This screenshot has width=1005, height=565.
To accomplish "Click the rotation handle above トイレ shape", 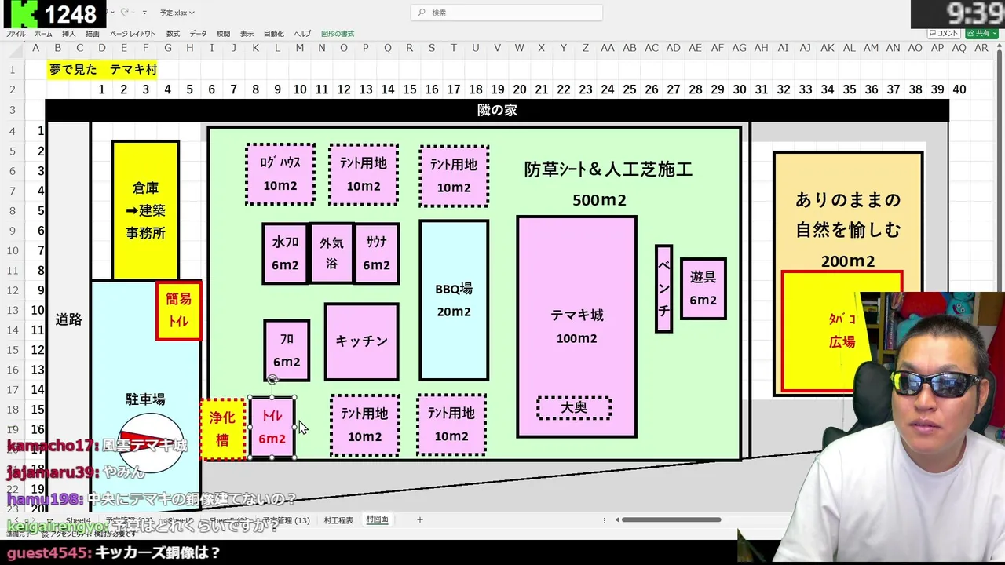I will pyautogui.click(x=272, y=380).
